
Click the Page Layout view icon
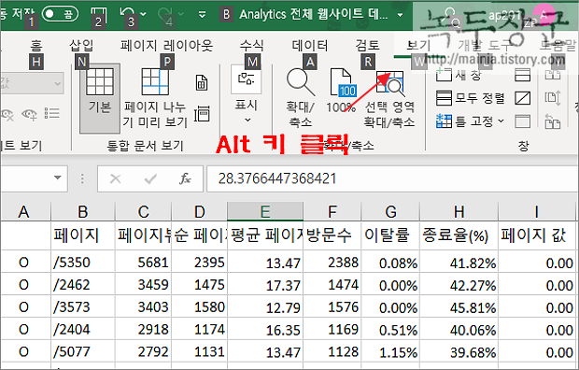click(x=202, y=82)
